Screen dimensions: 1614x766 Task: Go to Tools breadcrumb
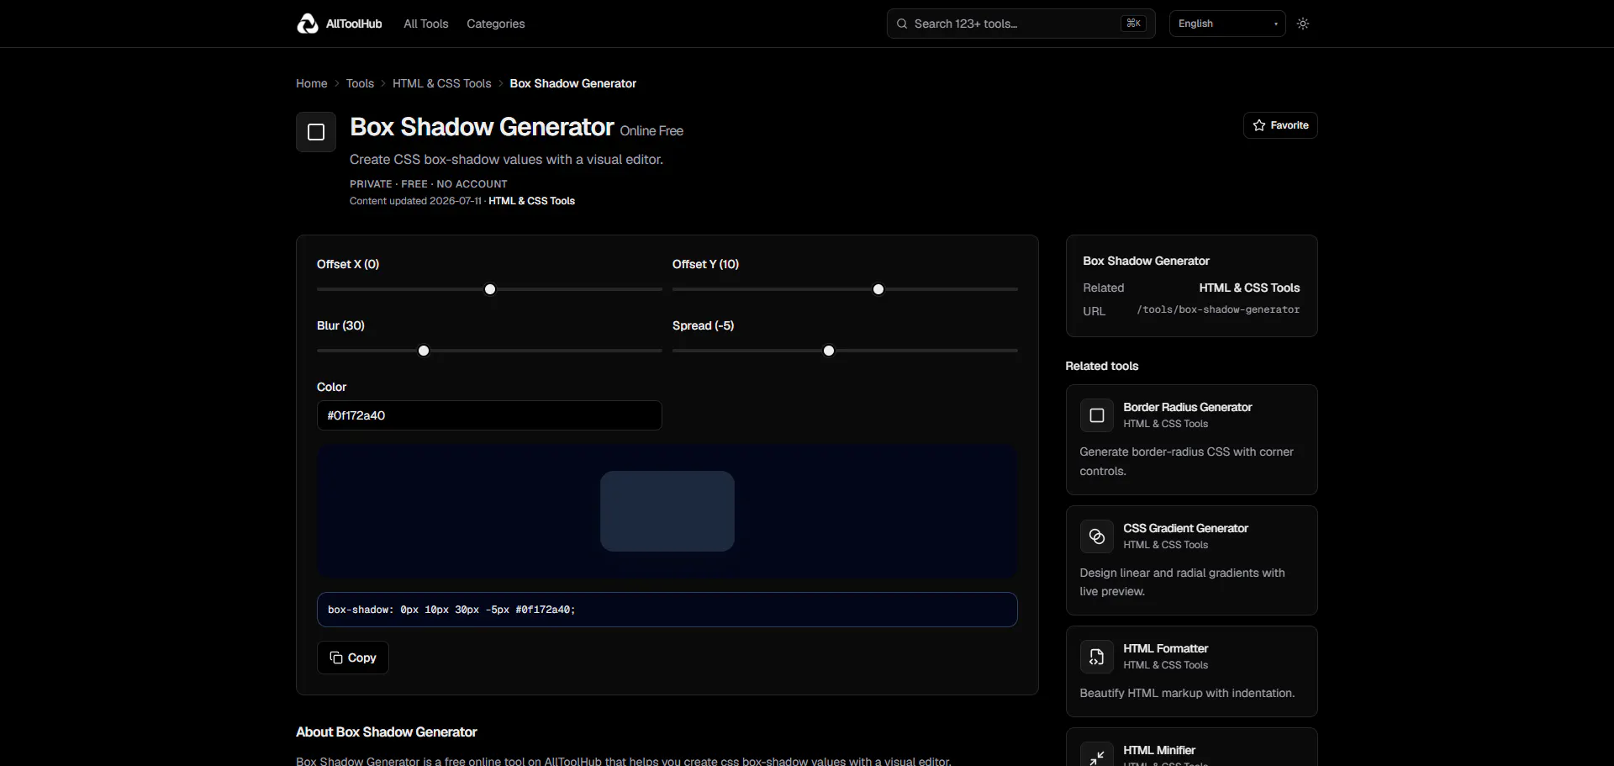pos(360,83)
